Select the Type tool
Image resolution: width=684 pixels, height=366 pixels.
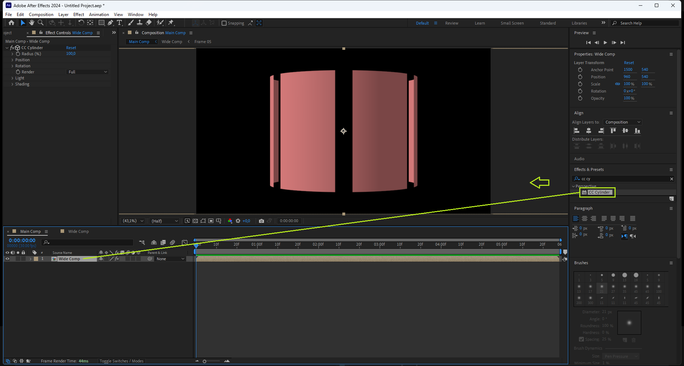119,23
